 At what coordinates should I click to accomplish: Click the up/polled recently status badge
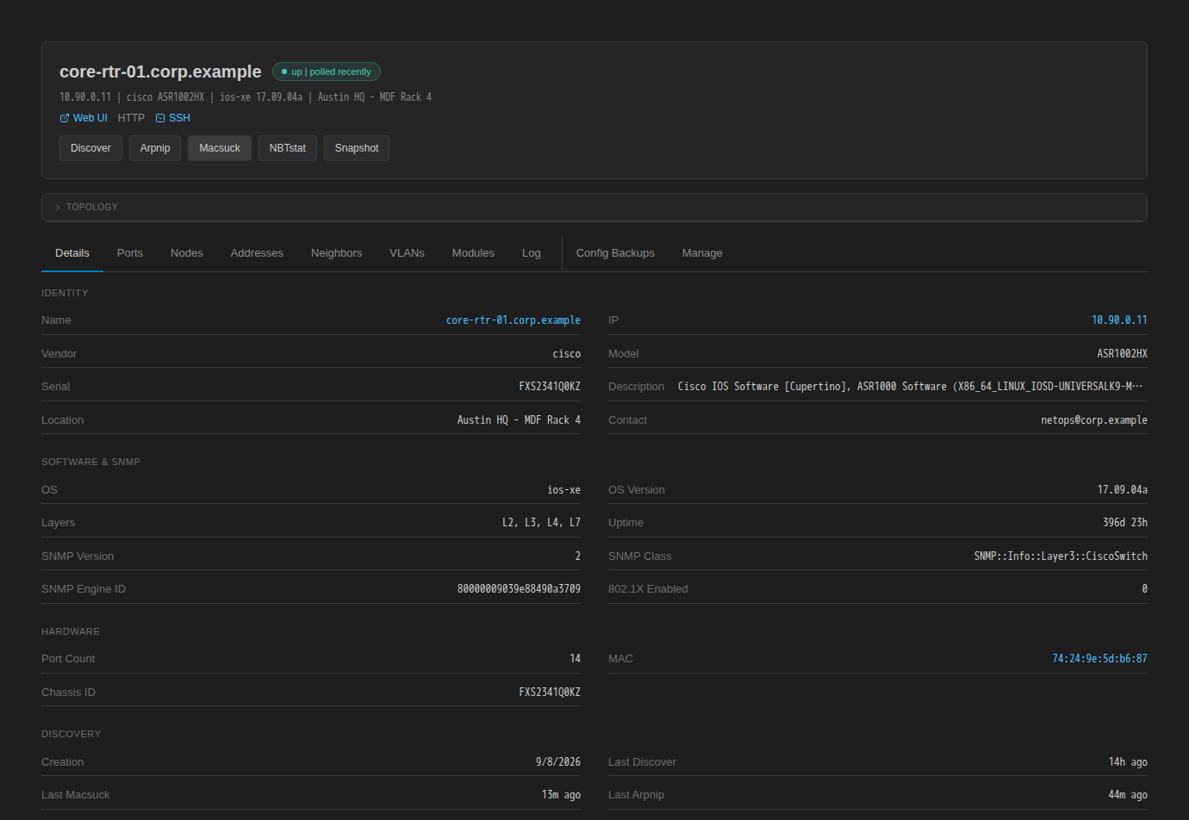pos(327,71)
